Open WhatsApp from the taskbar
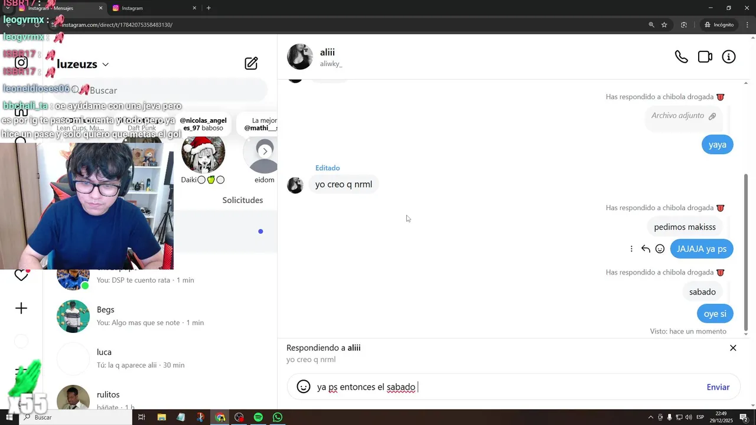 278,417
